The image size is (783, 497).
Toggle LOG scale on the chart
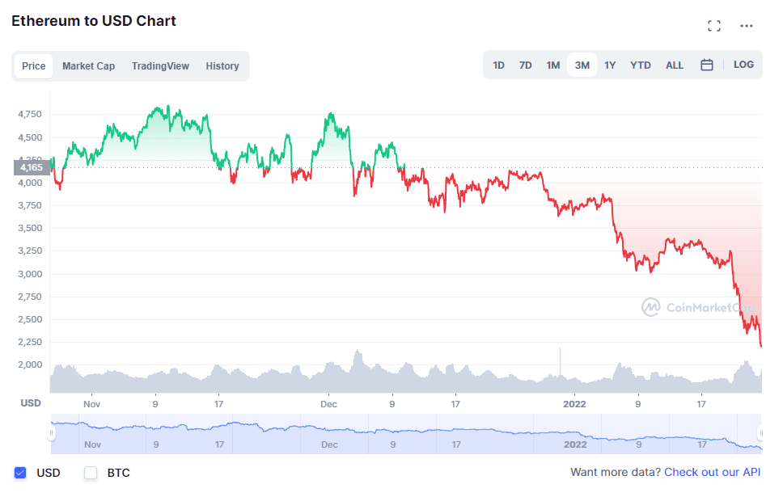744,65
